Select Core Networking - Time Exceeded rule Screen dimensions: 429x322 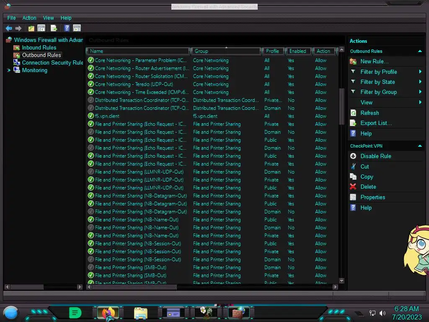click(212, 92)
